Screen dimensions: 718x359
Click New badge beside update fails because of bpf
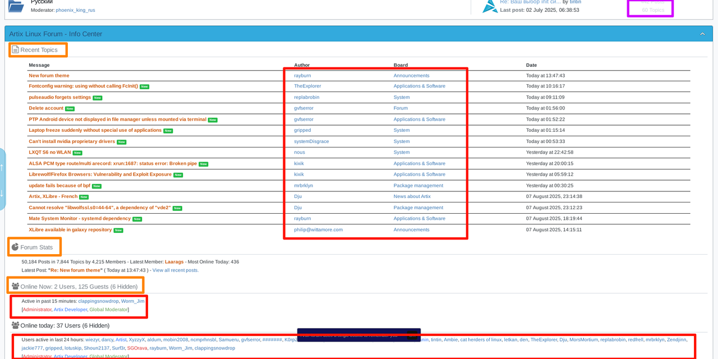tap(96, 186)
